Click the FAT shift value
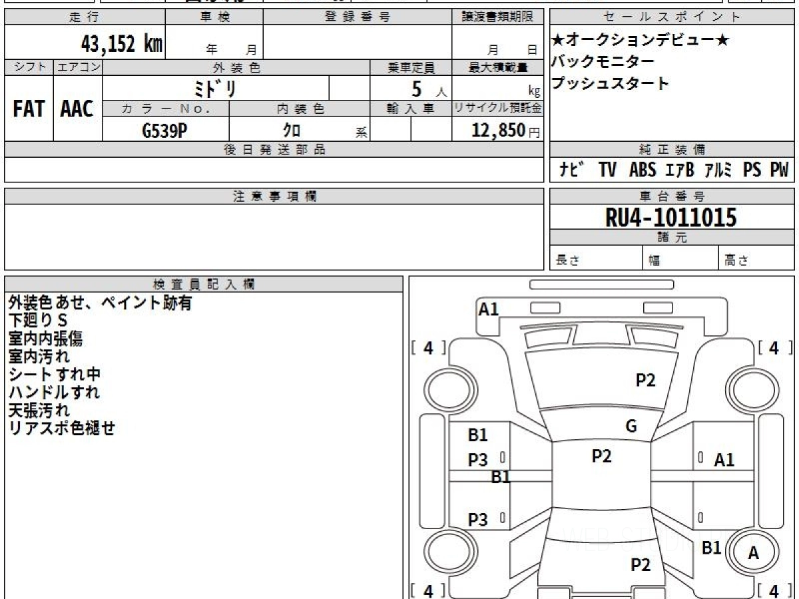Viewport: 799px width, 599px height. pos(29,109)
